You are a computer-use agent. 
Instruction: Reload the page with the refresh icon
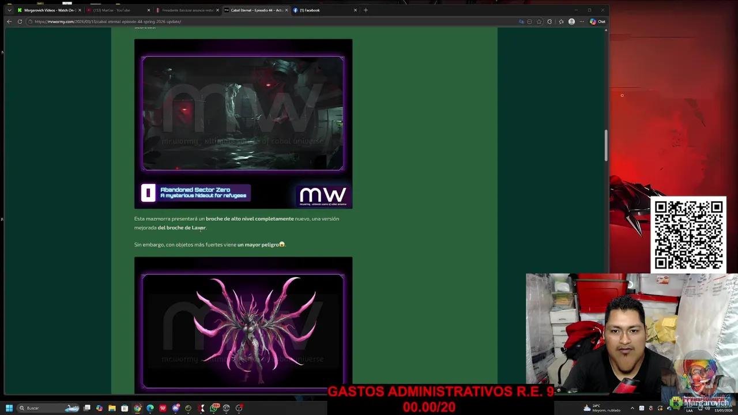(20, 21)
